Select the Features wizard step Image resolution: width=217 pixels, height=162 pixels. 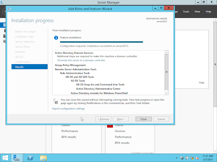click(20, 52)
